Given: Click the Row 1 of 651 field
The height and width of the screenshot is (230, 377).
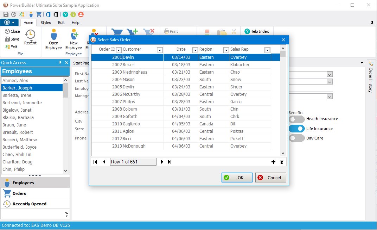Looking at the screenshot, I should 133,162.
